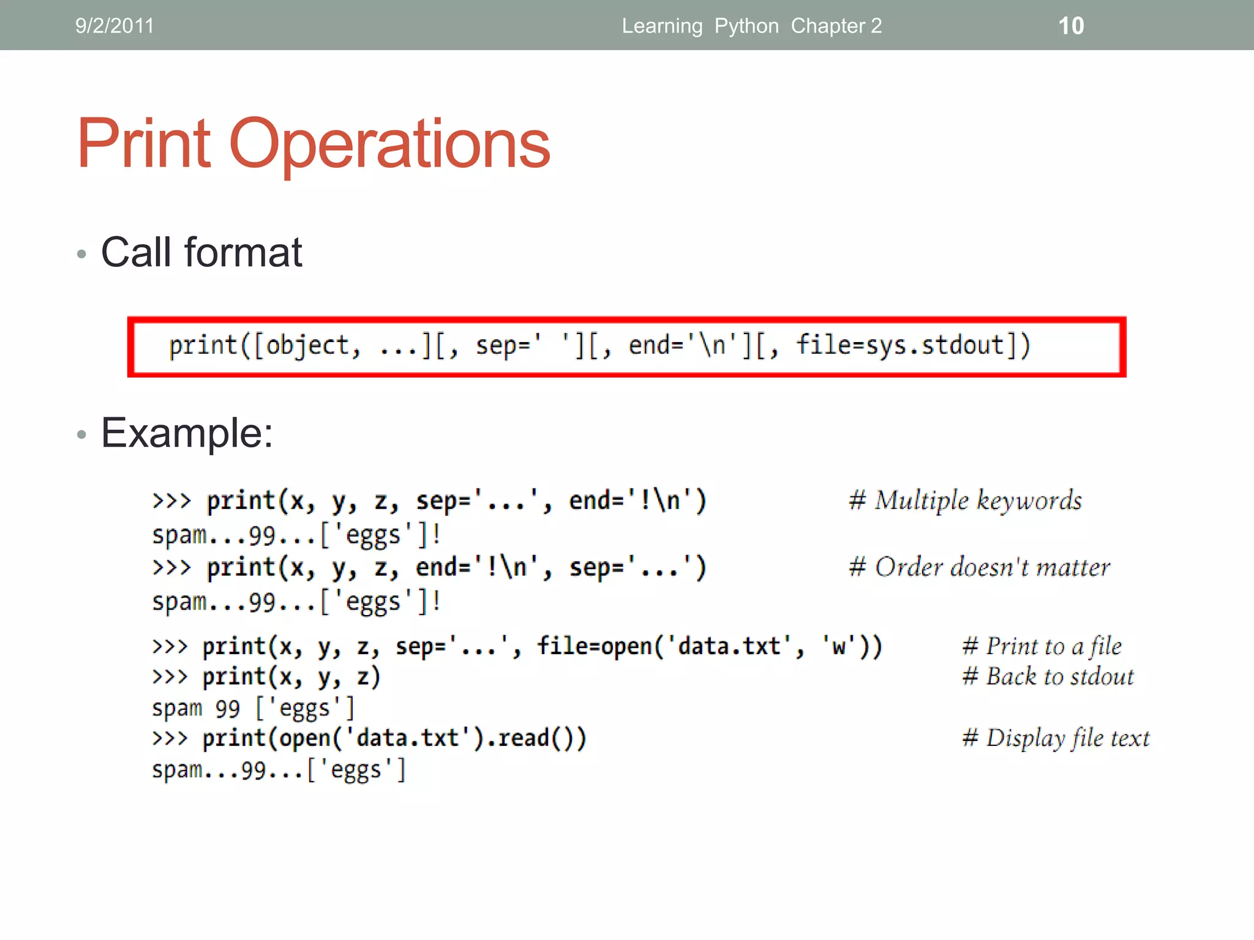Click the '# Print to a file' comment
This screenshot has height=940, width=1254.
click(1042, 647)
